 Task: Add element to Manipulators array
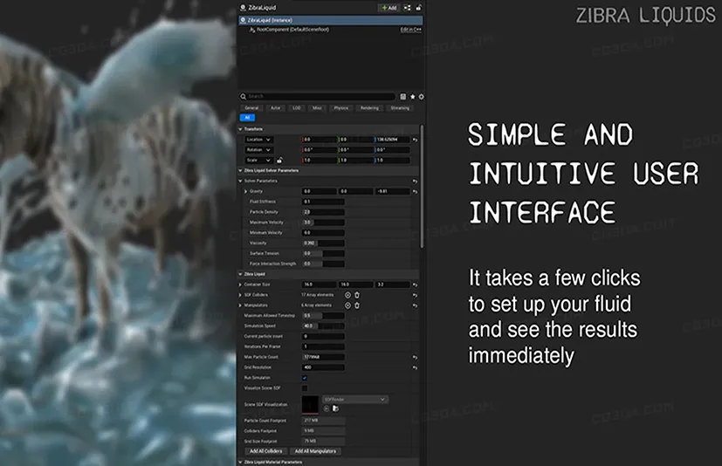point(347,305)
